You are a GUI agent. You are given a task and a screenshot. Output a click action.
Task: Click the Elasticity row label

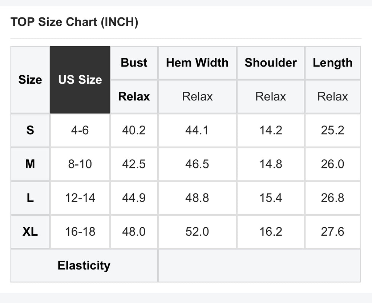tap(84, 266)
